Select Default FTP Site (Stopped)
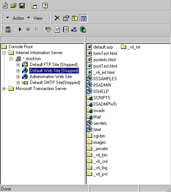 (54, 65)
